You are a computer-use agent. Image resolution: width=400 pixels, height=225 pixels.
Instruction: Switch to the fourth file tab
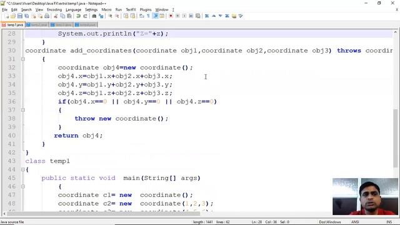[x=86, y=25]
